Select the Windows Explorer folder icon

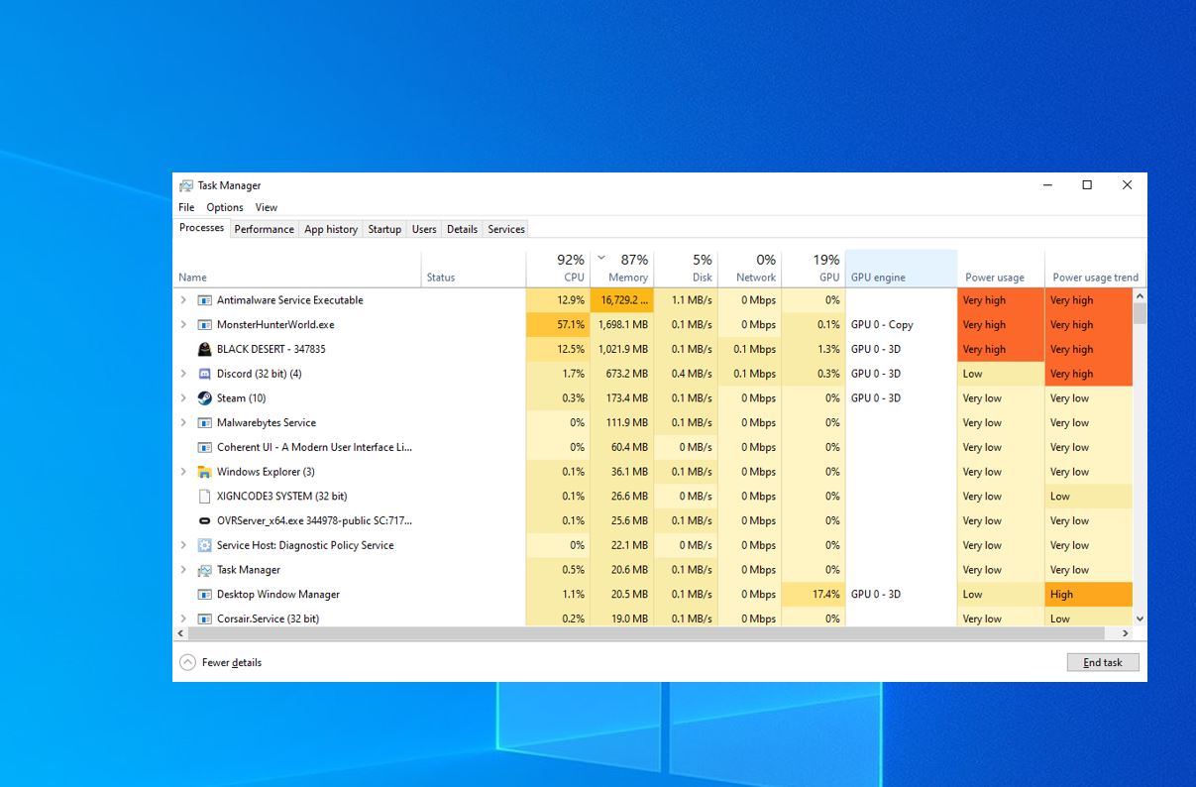tap(204, 471)
